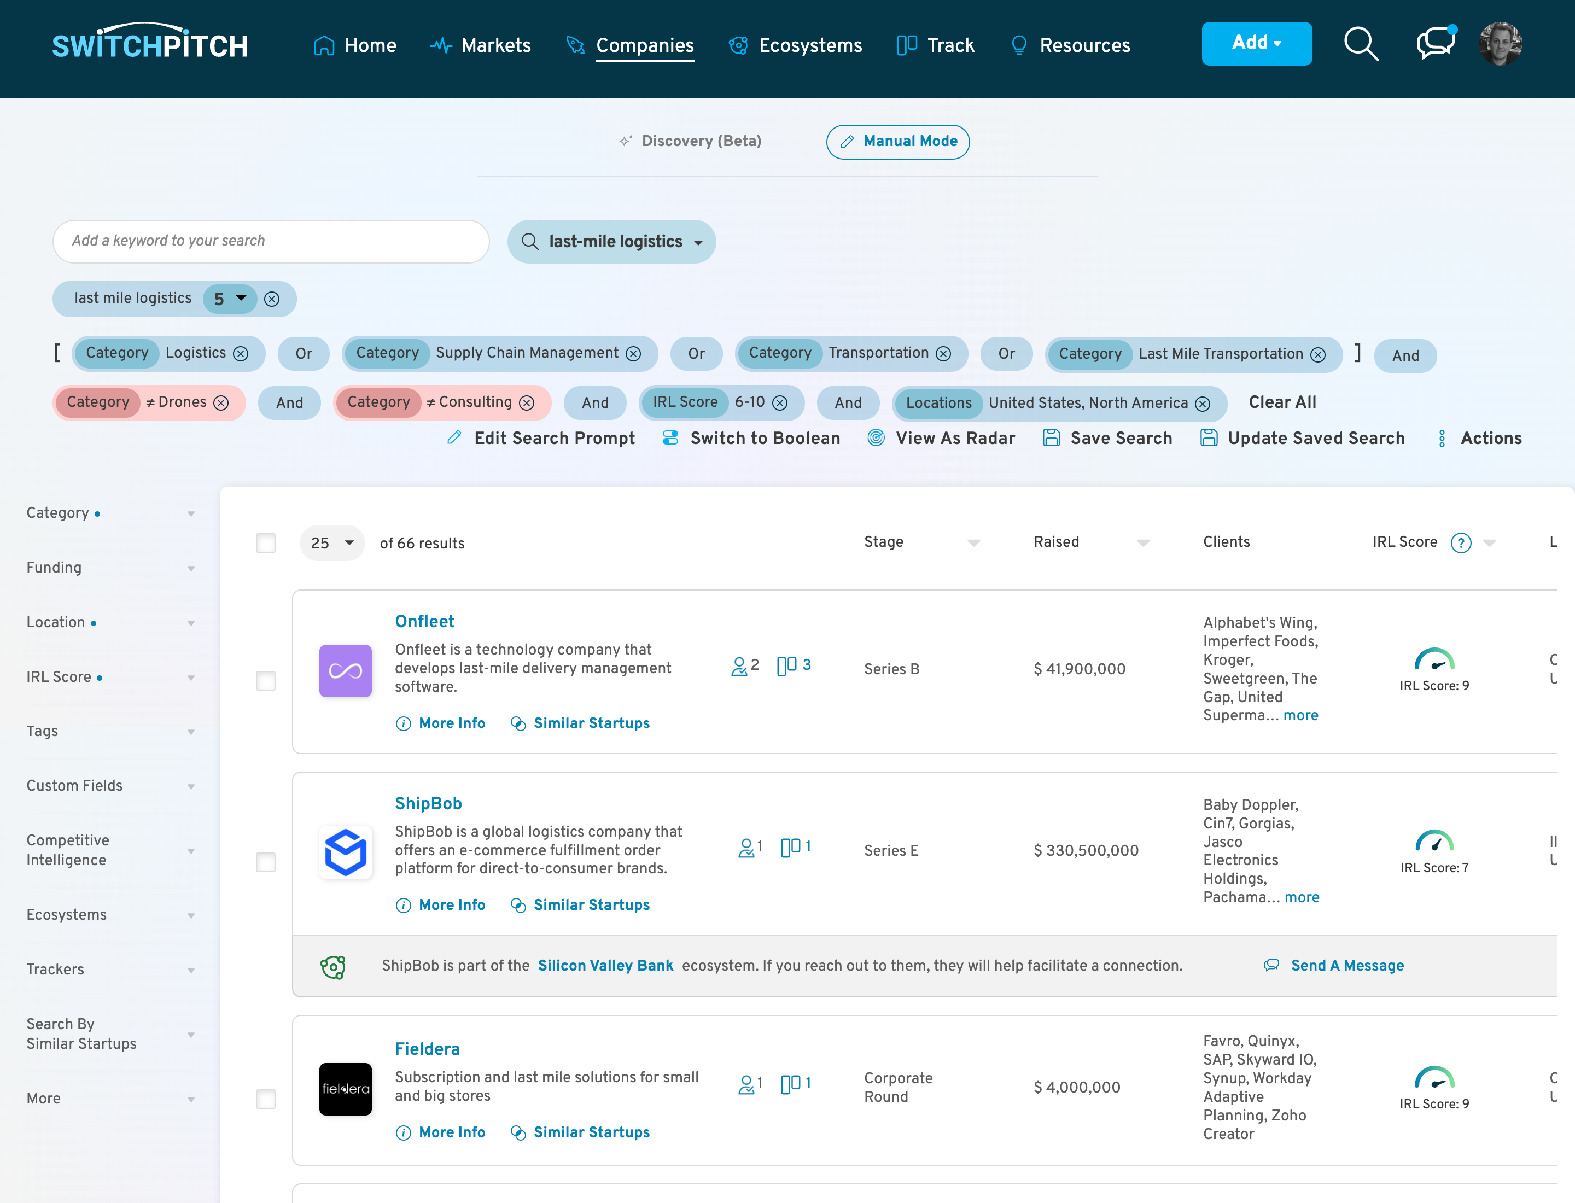Open the Markets nav item
The width and height of the screenshot is (1575, 1203).
[x=481, y=45]
